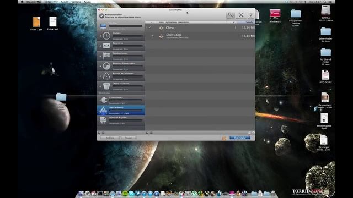Uncheck the Registros section checkmark

(100, 46)
